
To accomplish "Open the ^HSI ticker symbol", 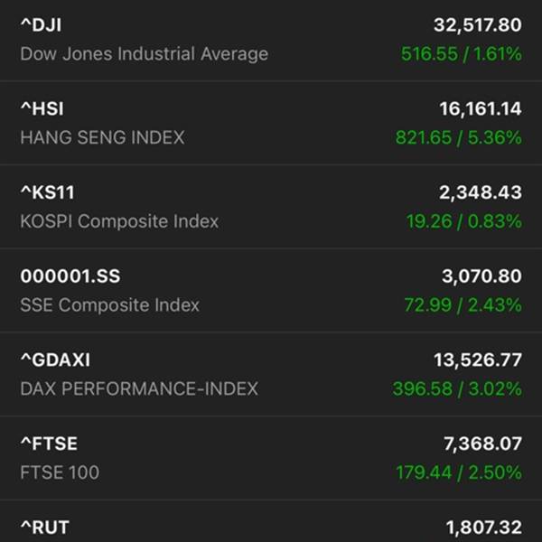I will [x=42, y=109].
